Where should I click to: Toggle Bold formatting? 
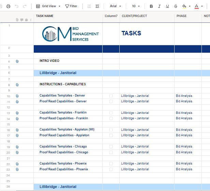[151, 6]
